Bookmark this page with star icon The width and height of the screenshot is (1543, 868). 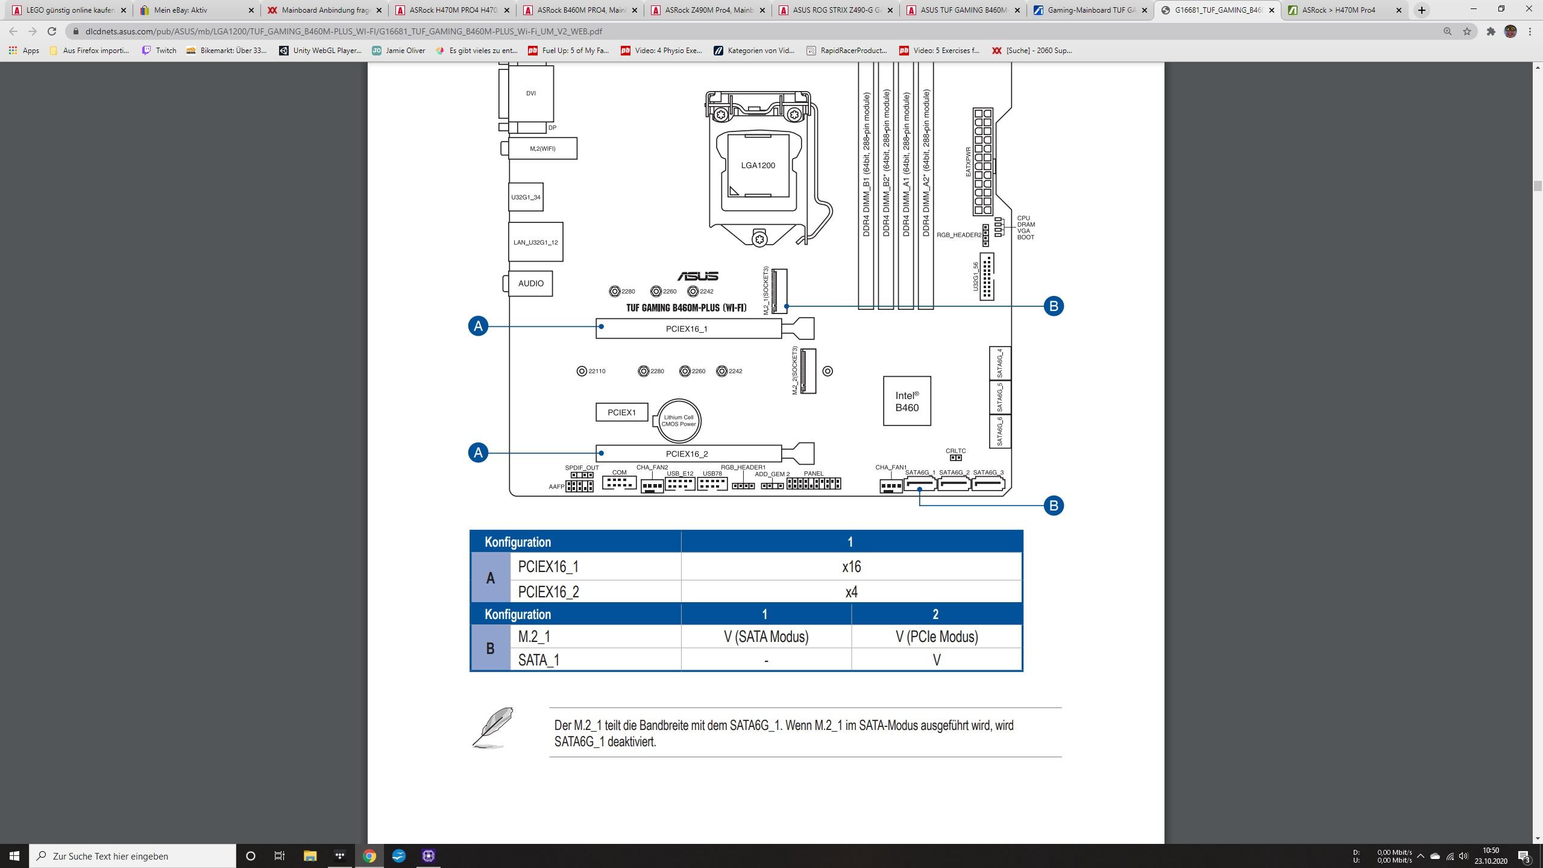1467,31
